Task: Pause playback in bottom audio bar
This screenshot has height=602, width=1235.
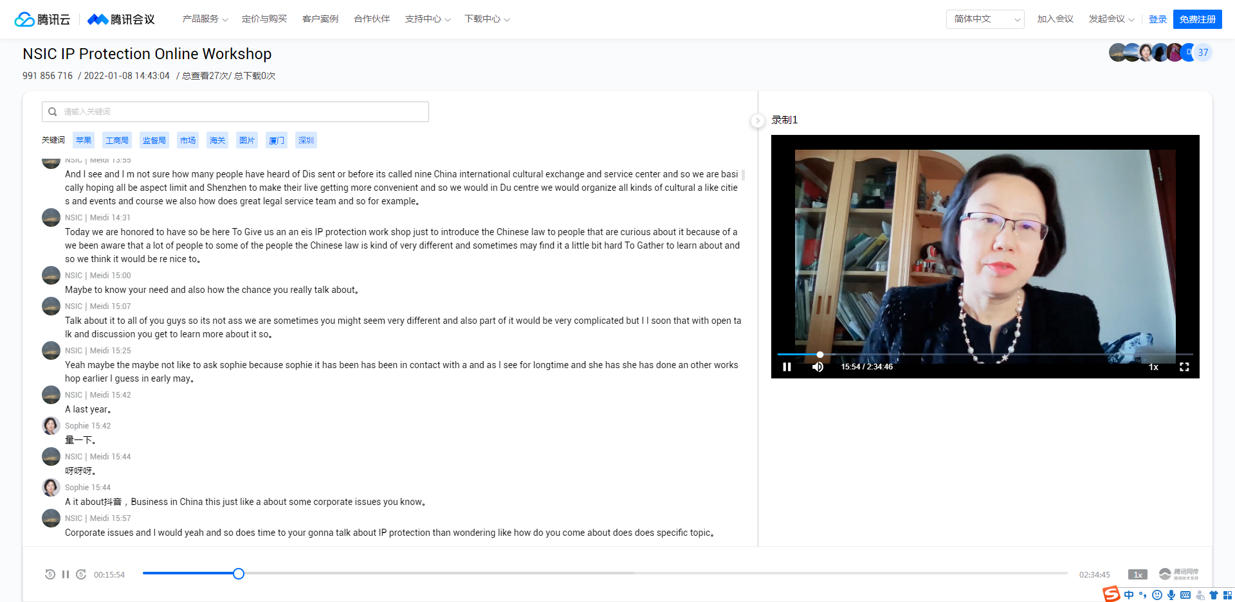Action: coord(66,574)
